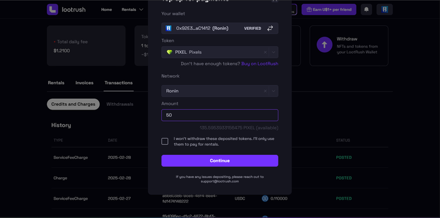Click the TYPE column header
Screen dimensions: 440x218
(58, 140)
